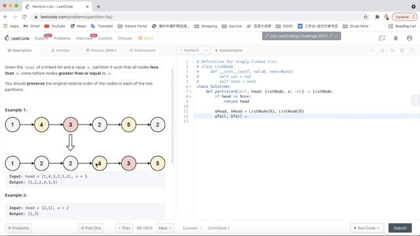This screenshot has width=420, height=236.
Task: Click the browser back arrow
Action: [x=6, y=17]
